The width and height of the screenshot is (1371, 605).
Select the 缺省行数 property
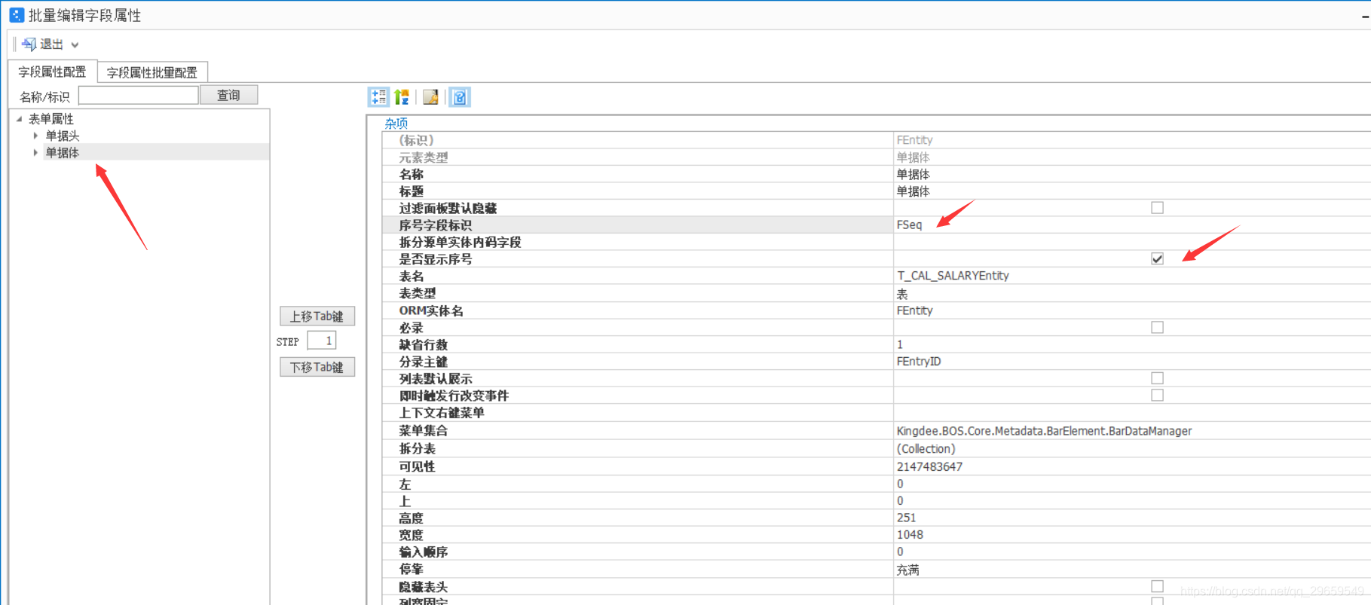(x=423, y=344)
